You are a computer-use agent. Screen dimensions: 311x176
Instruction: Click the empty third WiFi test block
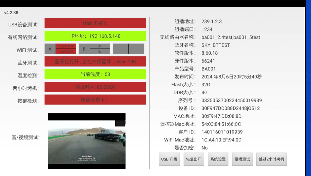pos(128,49)
